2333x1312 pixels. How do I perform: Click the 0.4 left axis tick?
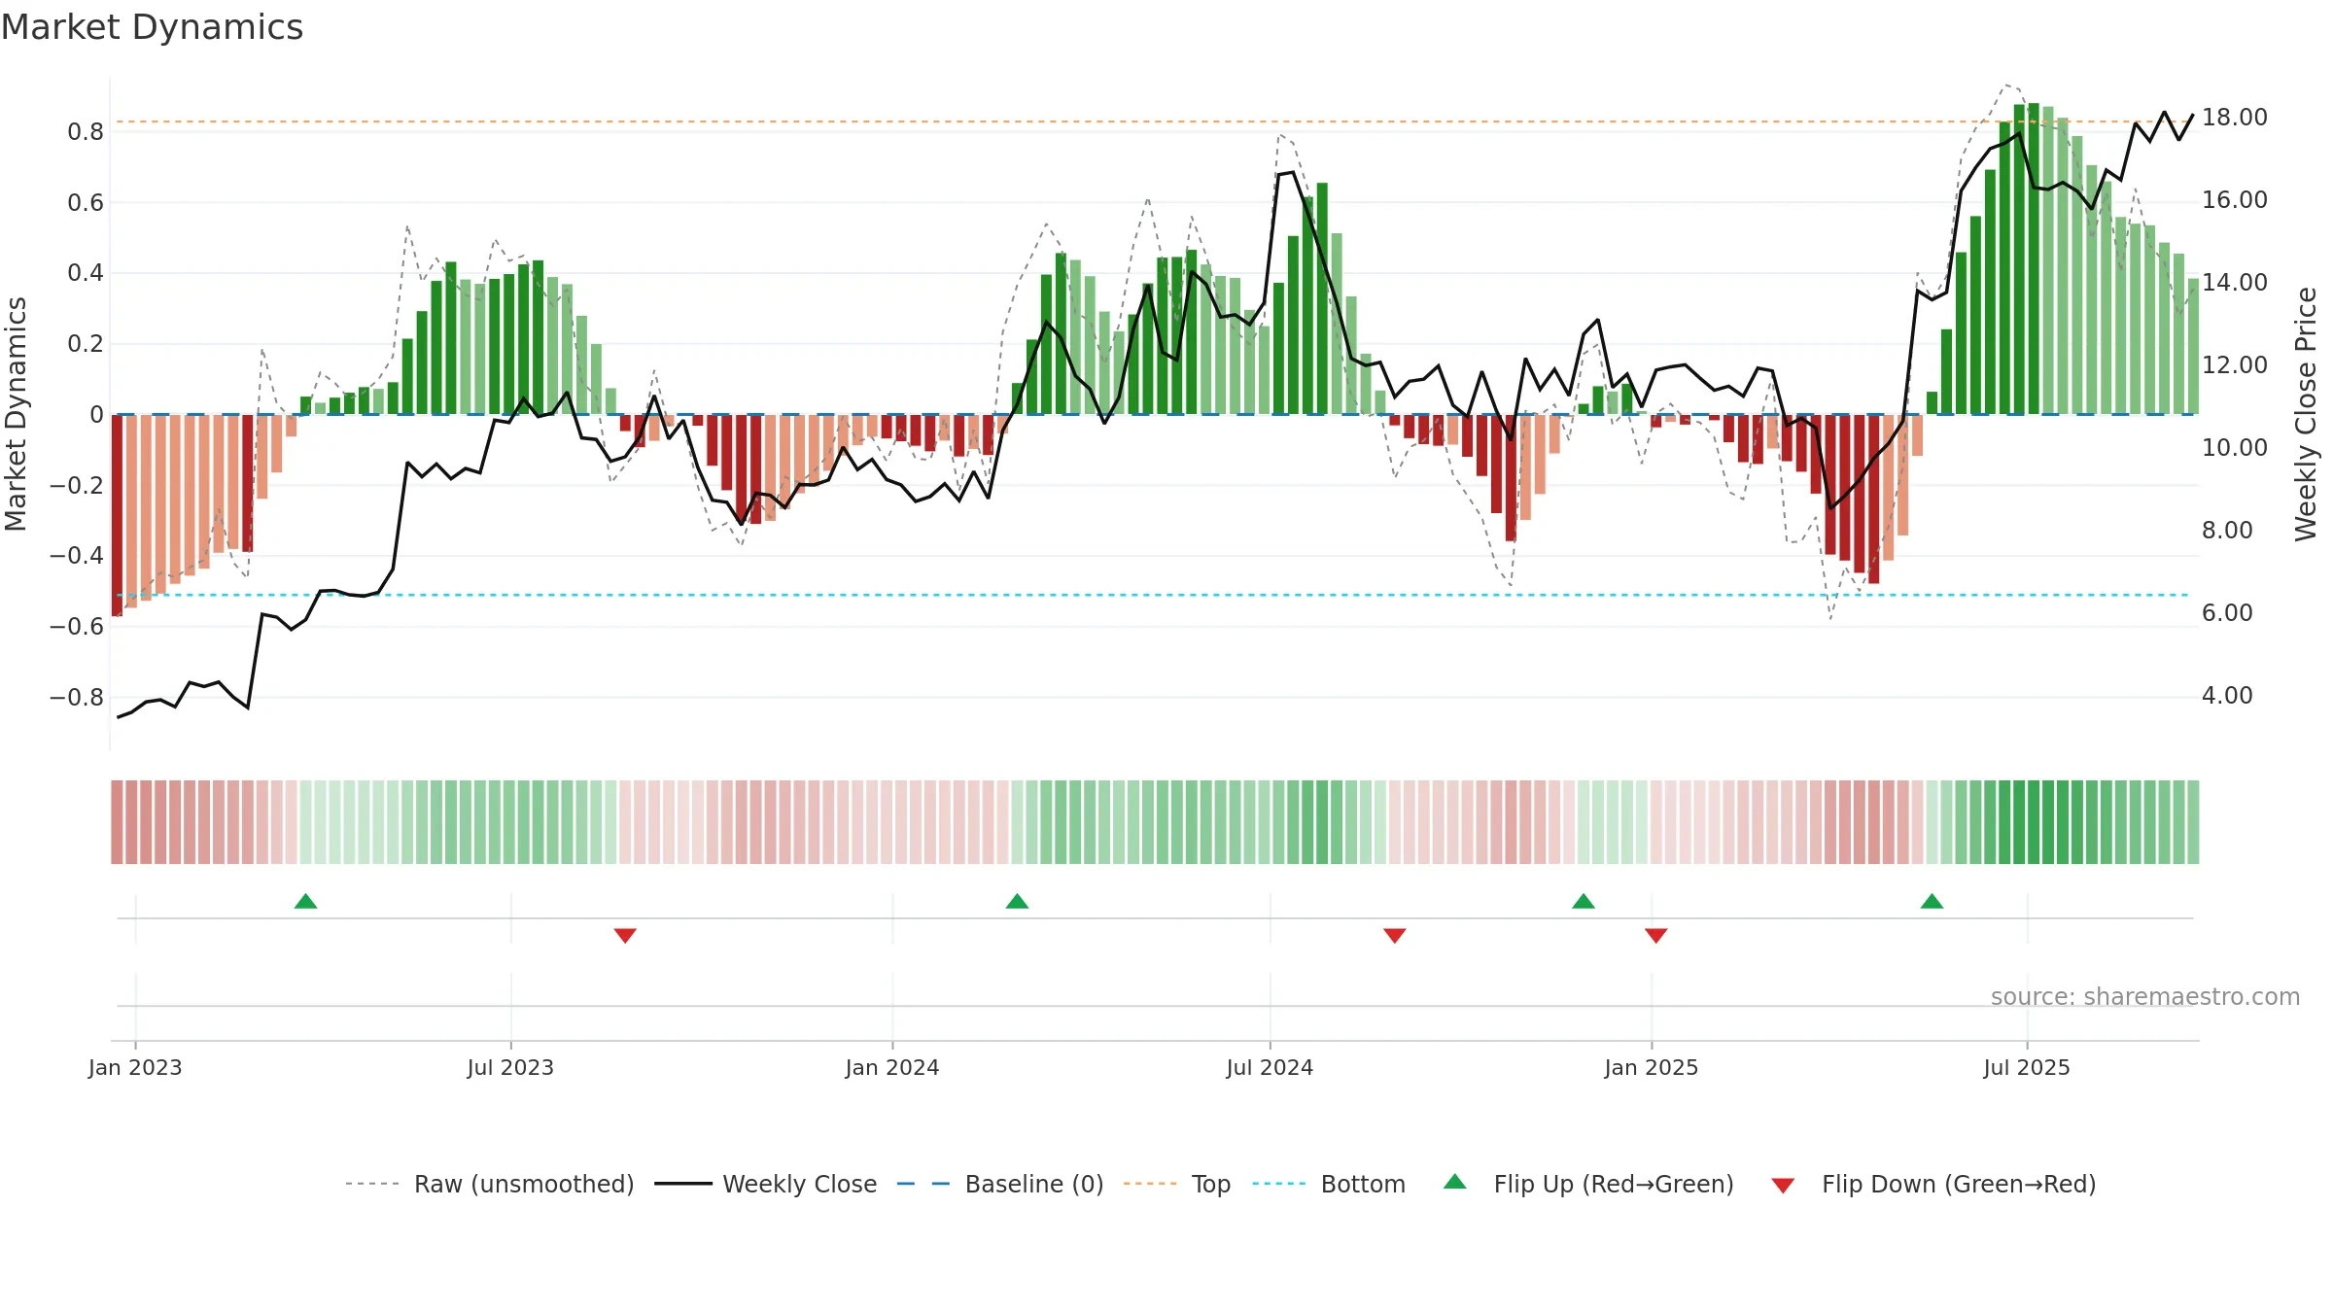tap(86, 273)
